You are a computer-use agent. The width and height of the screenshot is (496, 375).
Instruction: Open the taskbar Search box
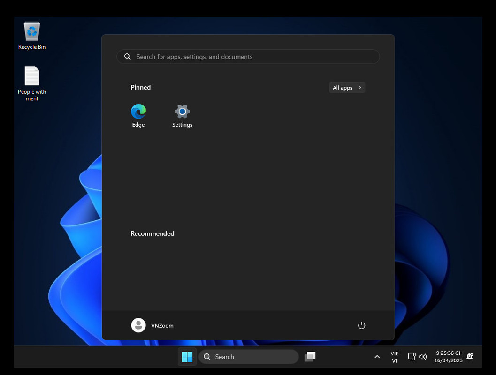point(249,357)
